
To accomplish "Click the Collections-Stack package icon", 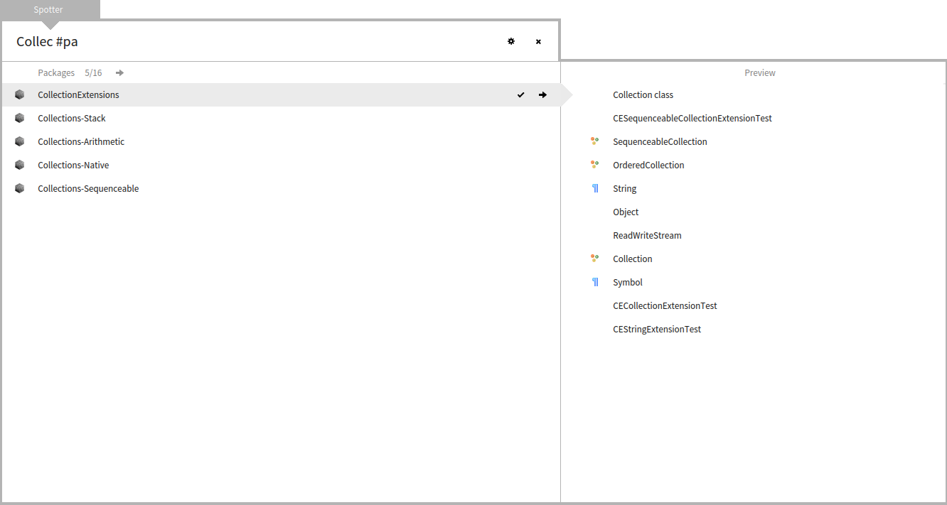I will 20,118.
